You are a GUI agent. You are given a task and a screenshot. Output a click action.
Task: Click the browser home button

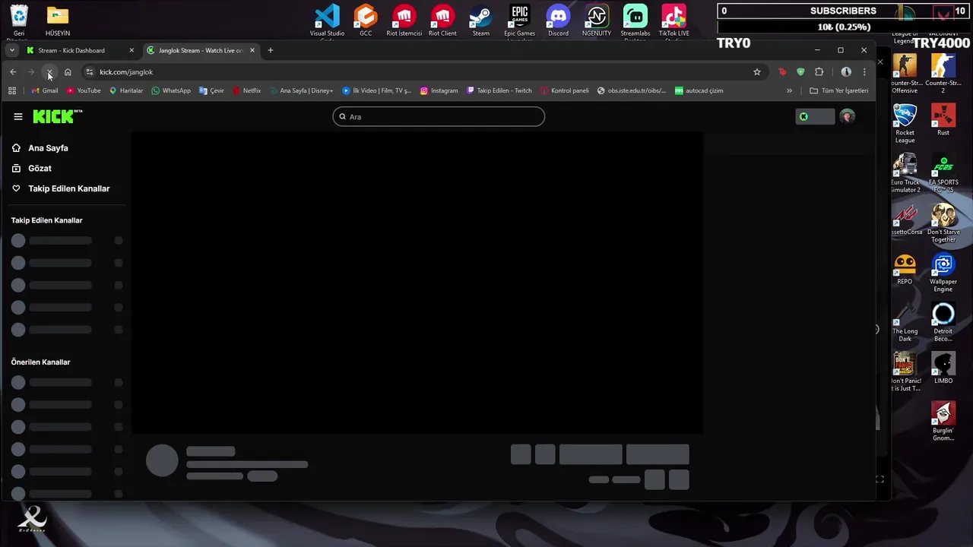click(68, 72)
